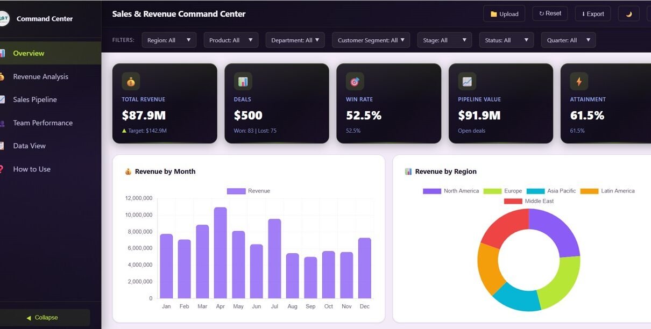Click the Upload button
The width and height of the screenshot is (651, 329).
504,14
